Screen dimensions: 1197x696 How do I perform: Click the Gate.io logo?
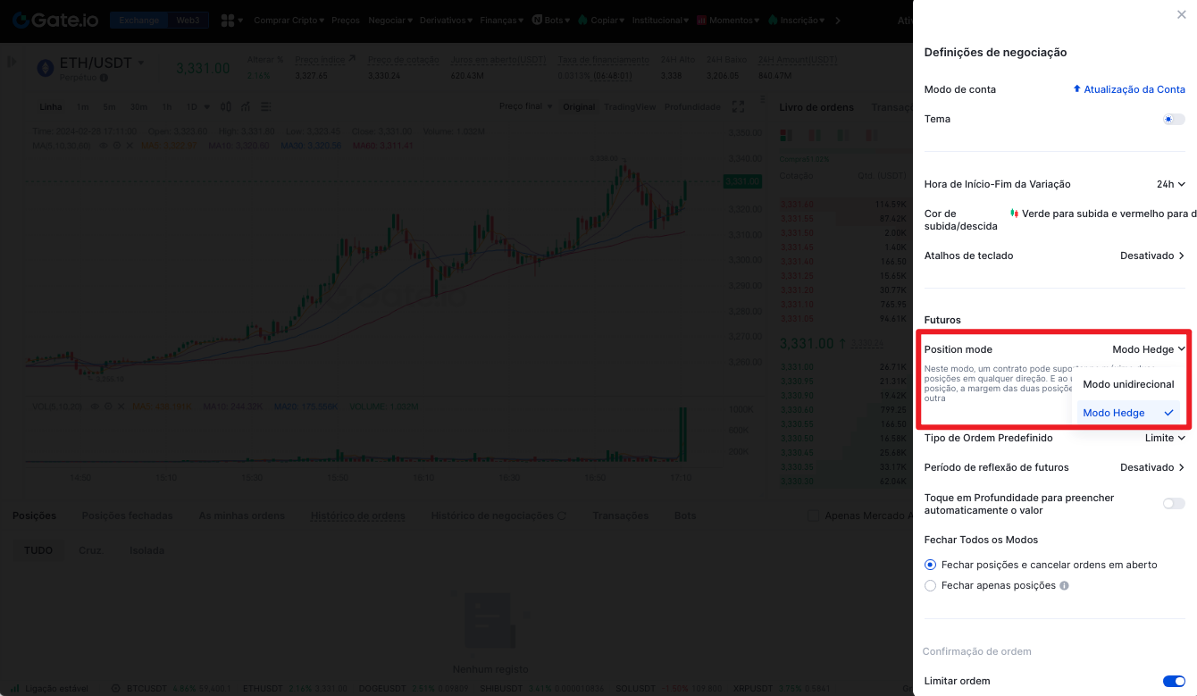tap(55, 20)
